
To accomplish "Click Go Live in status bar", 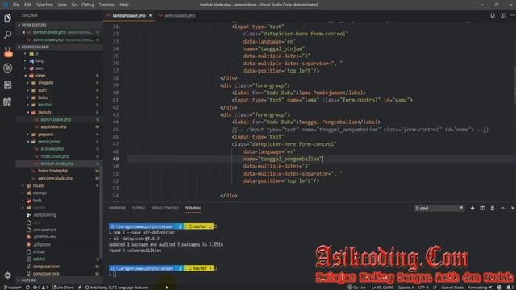I will [x=356, y=288].
